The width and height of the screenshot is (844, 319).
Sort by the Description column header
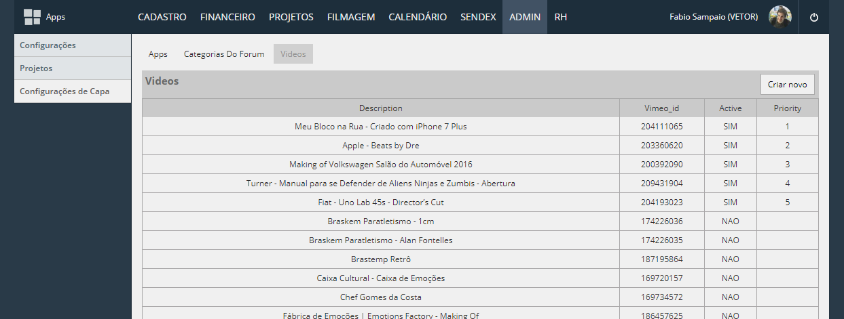point(380,108)
